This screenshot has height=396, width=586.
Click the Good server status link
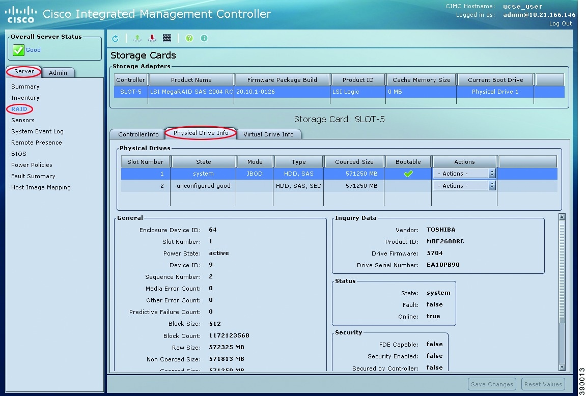(x=33, y=50)
